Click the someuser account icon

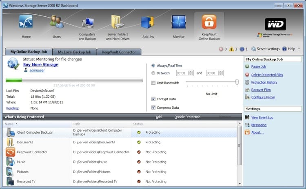point(26,70)
